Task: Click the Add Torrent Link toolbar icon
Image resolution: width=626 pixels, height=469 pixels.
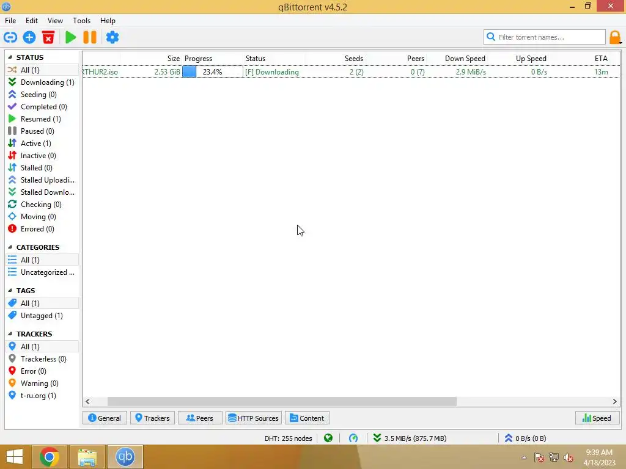Action: [x=10, y=37]
